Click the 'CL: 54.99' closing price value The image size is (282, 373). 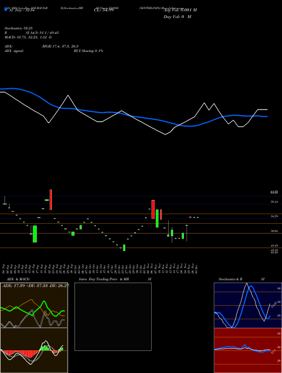coord(104,10)
